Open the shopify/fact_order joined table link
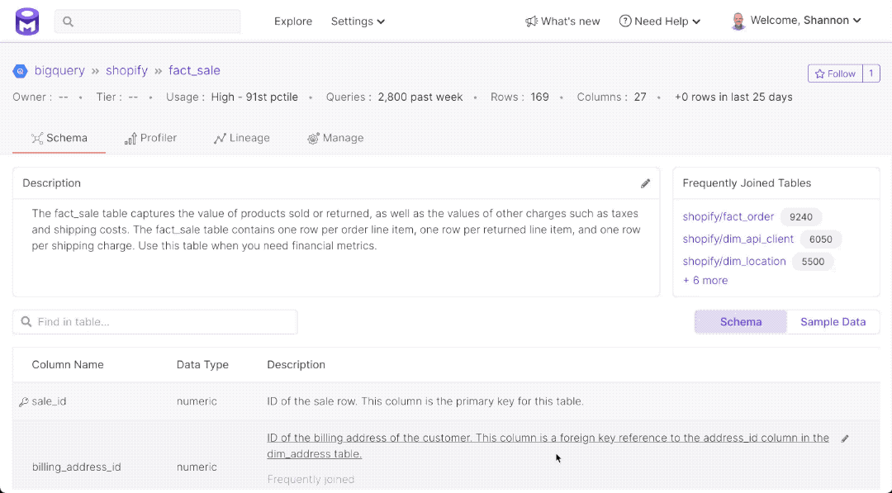This screenshot has height=493, width=892. click(x=728, y=217)
